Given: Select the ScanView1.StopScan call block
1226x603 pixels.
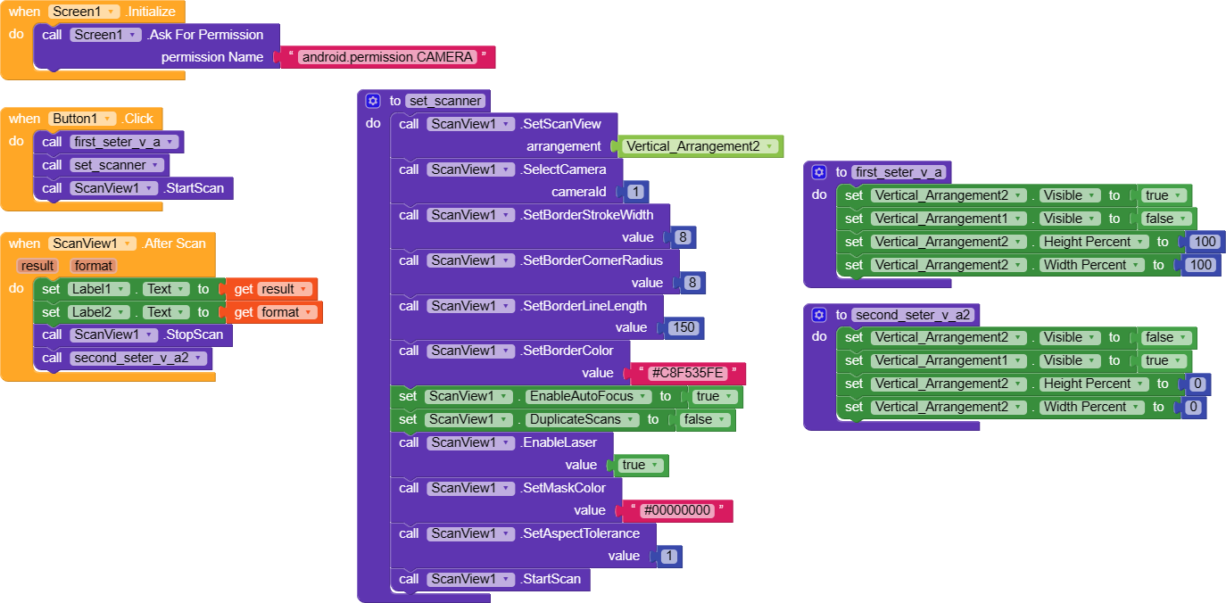Looking at the screenshot, I should pos(134,335).
